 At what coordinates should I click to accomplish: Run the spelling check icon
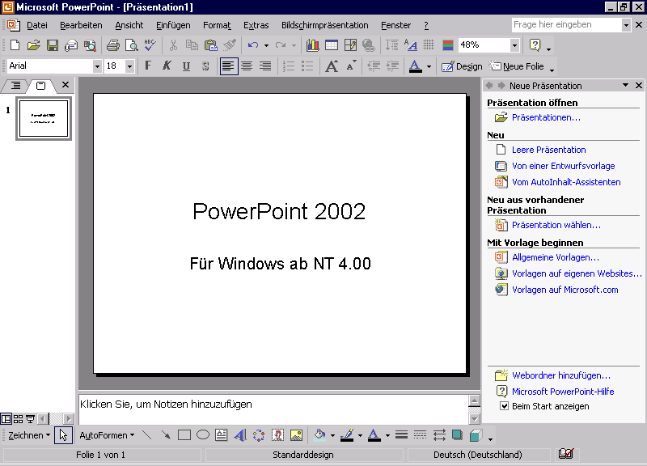[150, 45]
